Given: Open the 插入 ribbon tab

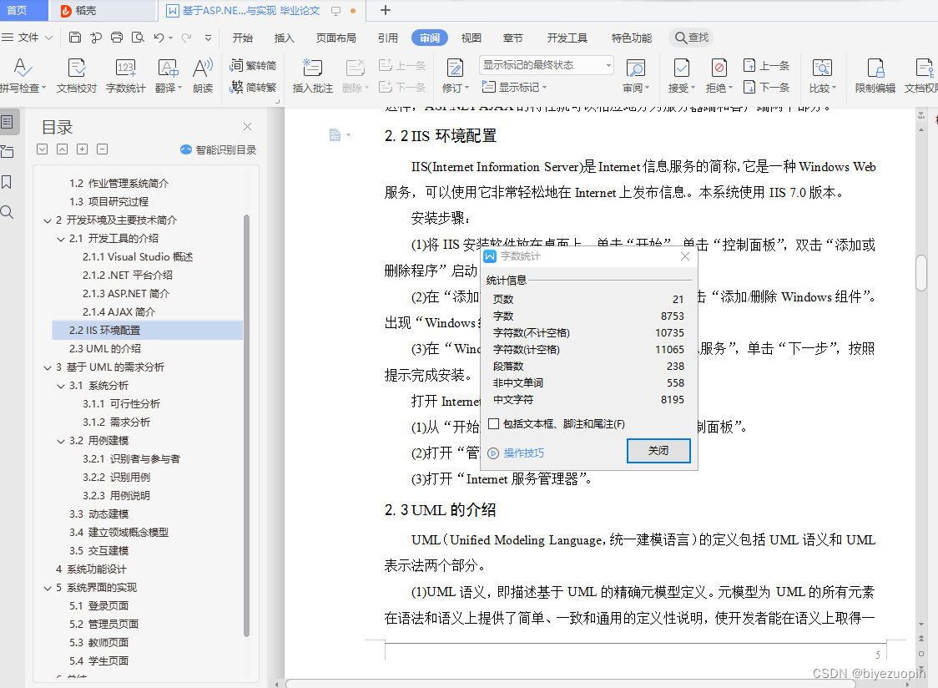Looking at the screenshot, I should [x=284, y=38].
